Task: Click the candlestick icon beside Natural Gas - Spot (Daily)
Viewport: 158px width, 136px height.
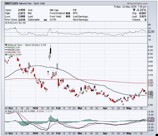Action: [6, 45]
